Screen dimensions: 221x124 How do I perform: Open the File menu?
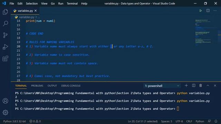pyautogui.click(x=12, y=3)
